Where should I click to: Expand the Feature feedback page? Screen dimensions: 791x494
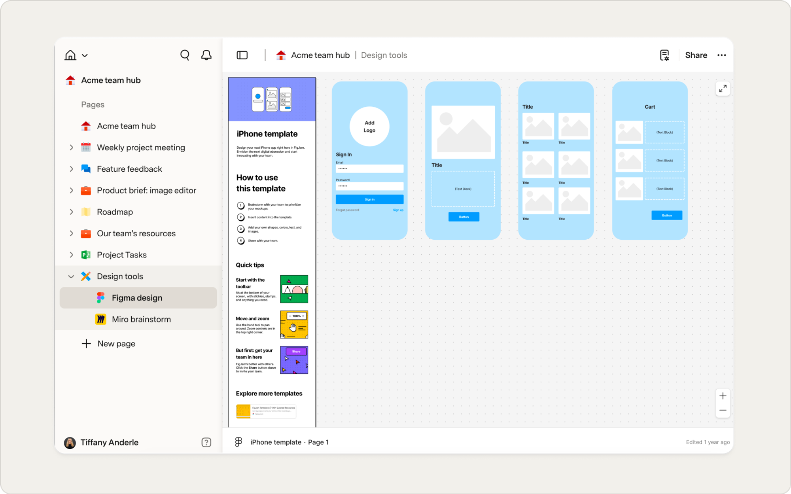pyautogui.click(x=71, y=169)
